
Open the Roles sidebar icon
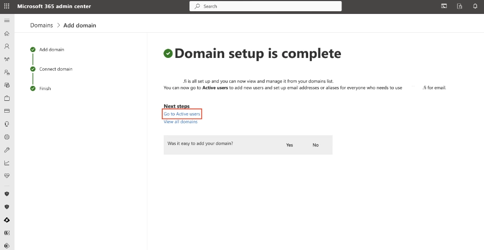tap(7, 72)
